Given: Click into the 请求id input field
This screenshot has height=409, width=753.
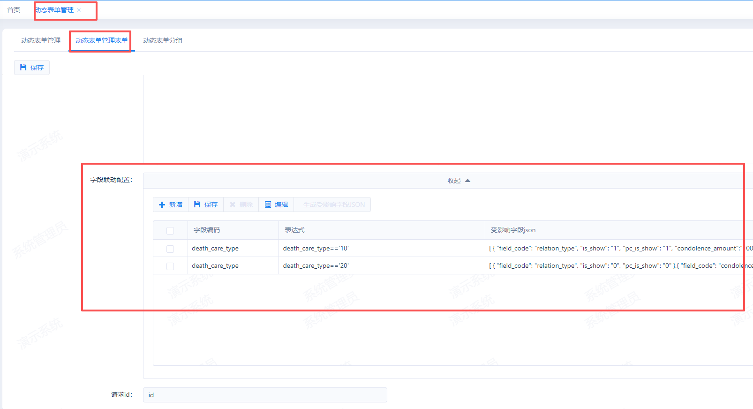Looking at the screenshot, I should (265, 395).
